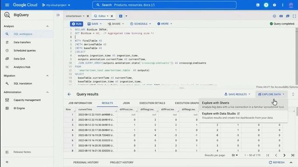This screenshot has height=167, width=298.
Task: Click the keyboard shortcuts icon
Action: click(x=281, y=16)
